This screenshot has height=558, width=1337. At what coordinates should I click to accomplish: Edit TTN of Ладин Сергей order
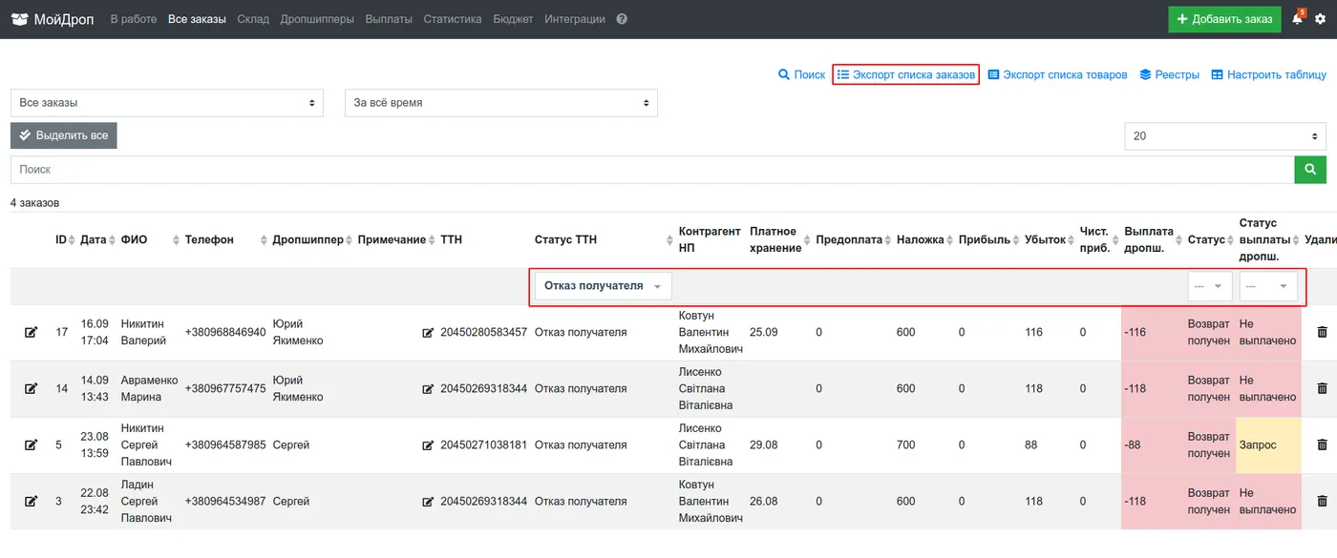tap(428, 502)
